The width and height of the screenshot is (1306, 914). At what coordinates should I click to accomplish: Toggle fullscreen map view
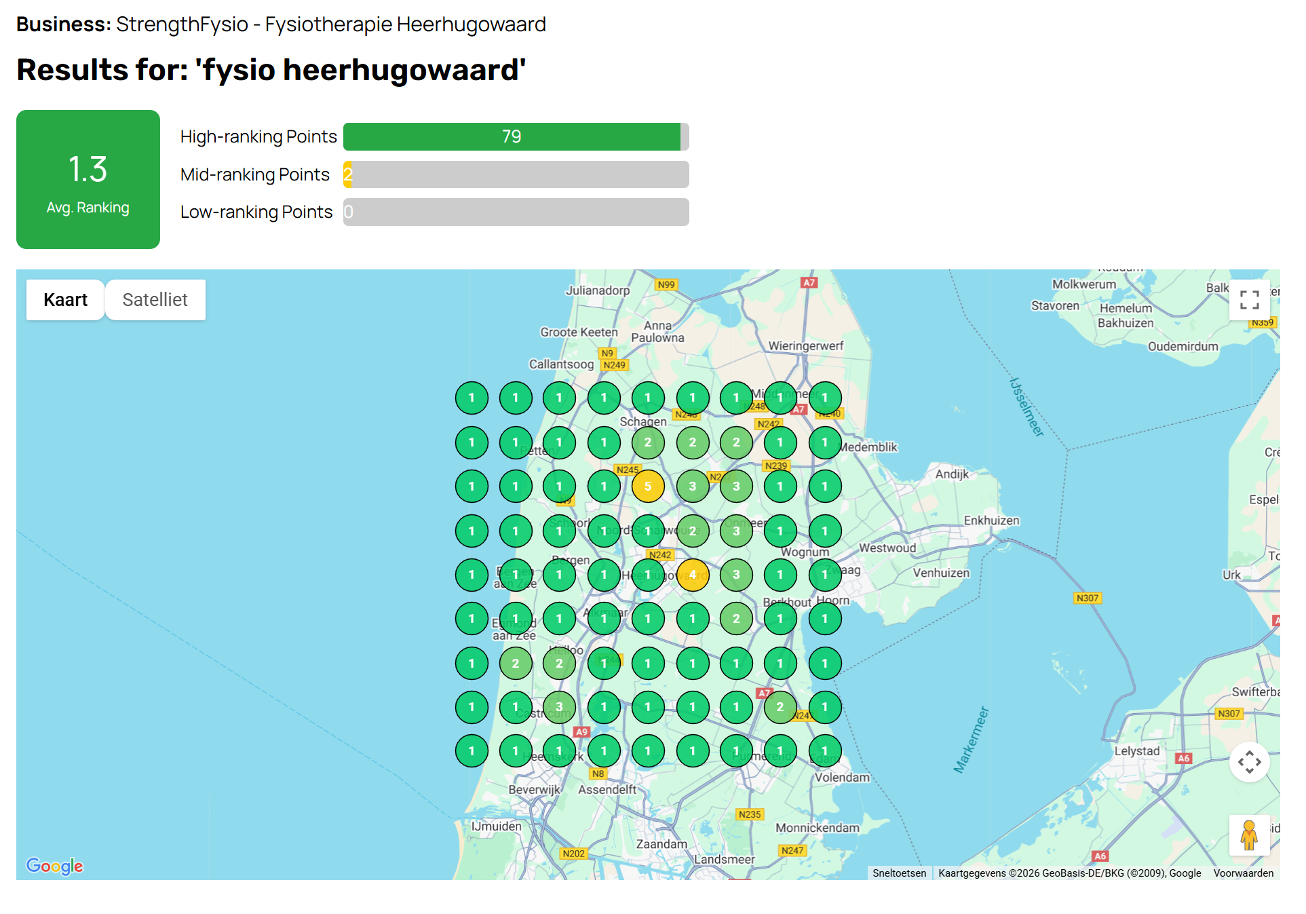[1249, 299]
